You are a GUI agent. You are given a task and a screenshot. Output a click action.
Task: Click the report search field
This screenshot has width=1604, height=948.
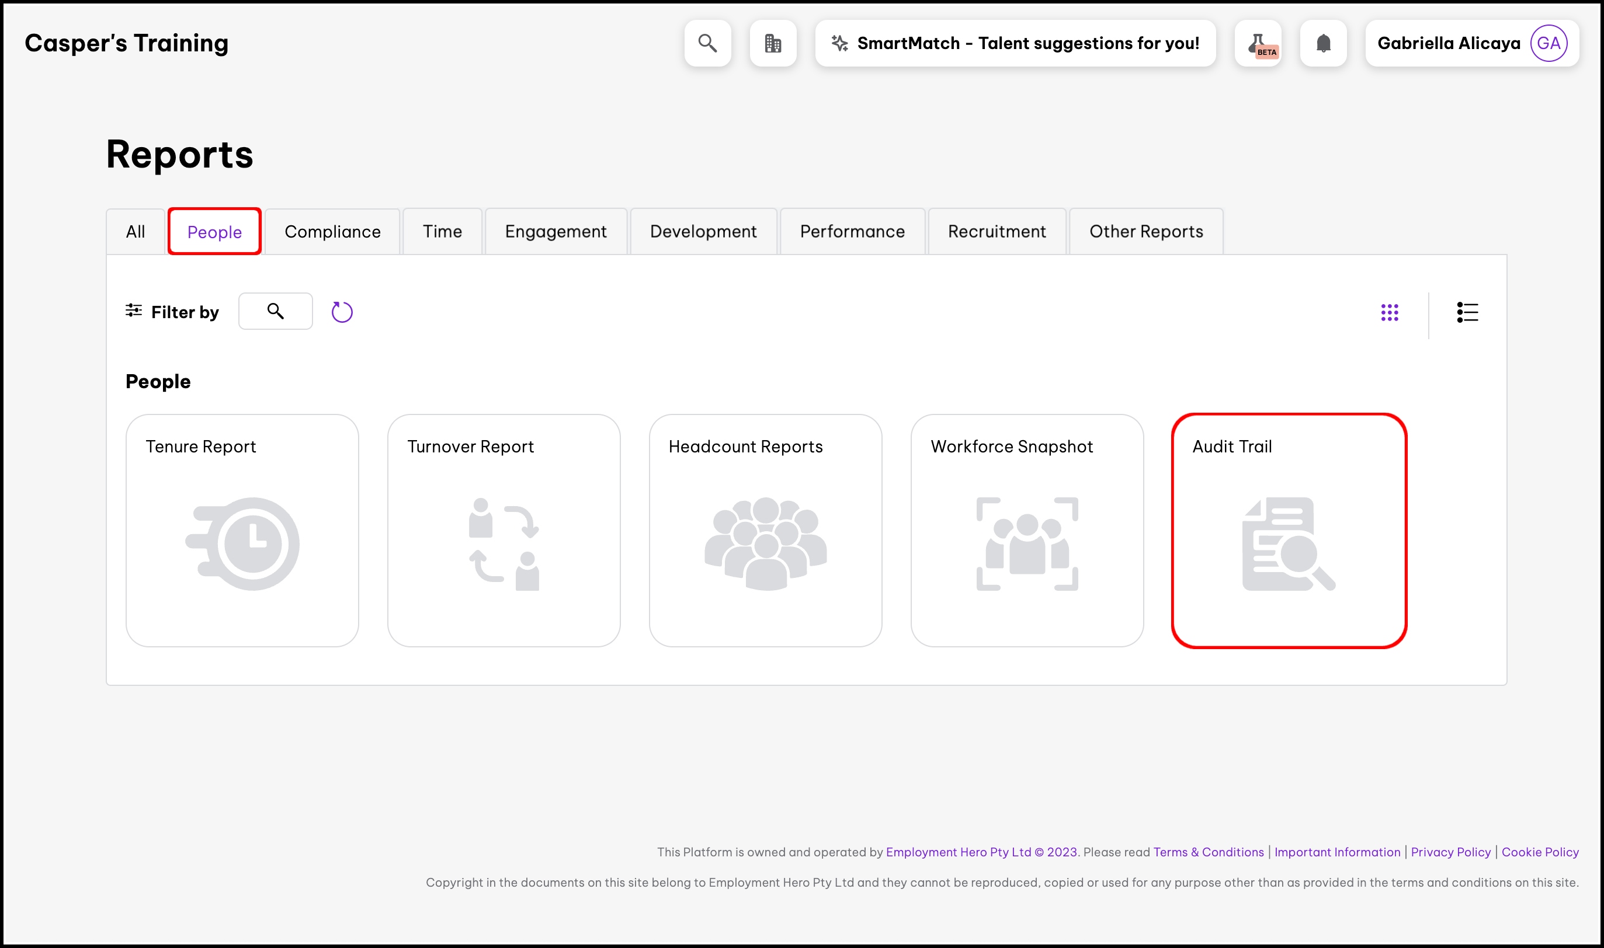point(276,311)
